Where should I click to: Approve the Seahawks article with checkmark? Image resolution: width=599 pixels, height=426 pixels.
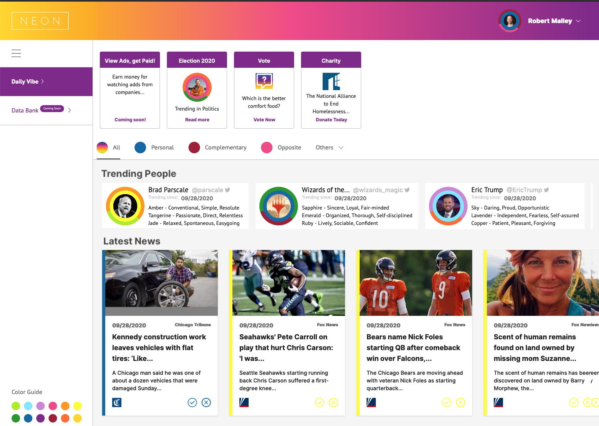coord(320,403)
